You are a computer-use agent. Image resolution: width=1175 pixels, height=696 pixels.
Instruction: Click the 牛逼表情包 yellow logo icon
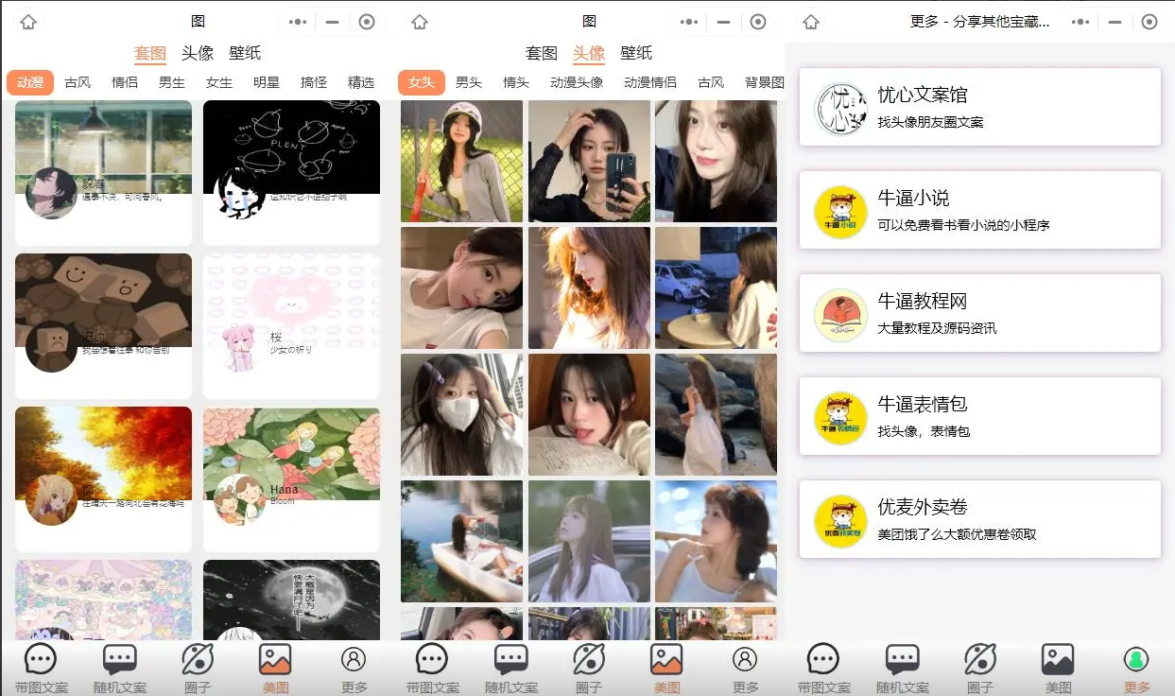tap(840, 418)
